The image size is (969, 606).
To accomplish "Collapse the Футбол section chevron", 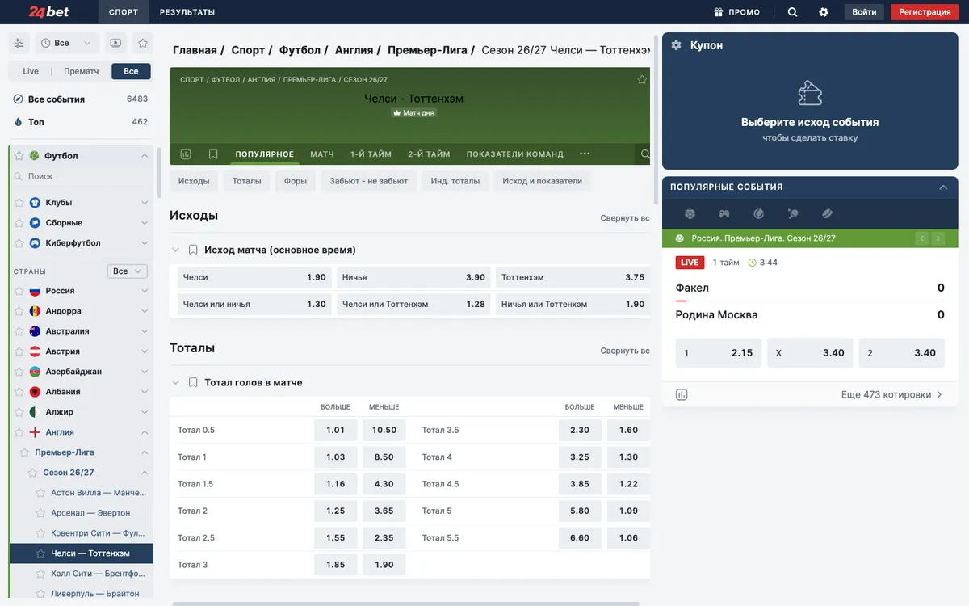I will tap(145, 156).
